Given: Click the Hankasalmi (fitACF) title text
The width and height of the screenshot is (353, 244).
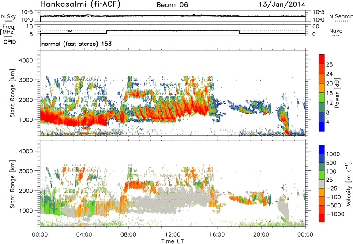Looking at the screenshot, I should tap(80, 4).
